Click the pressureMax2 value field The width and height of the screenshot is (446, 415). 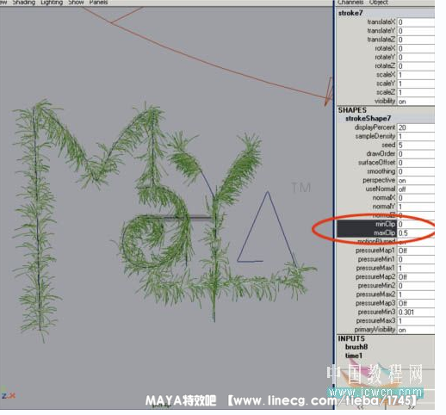pyautogui.click(x=416, y=294)
